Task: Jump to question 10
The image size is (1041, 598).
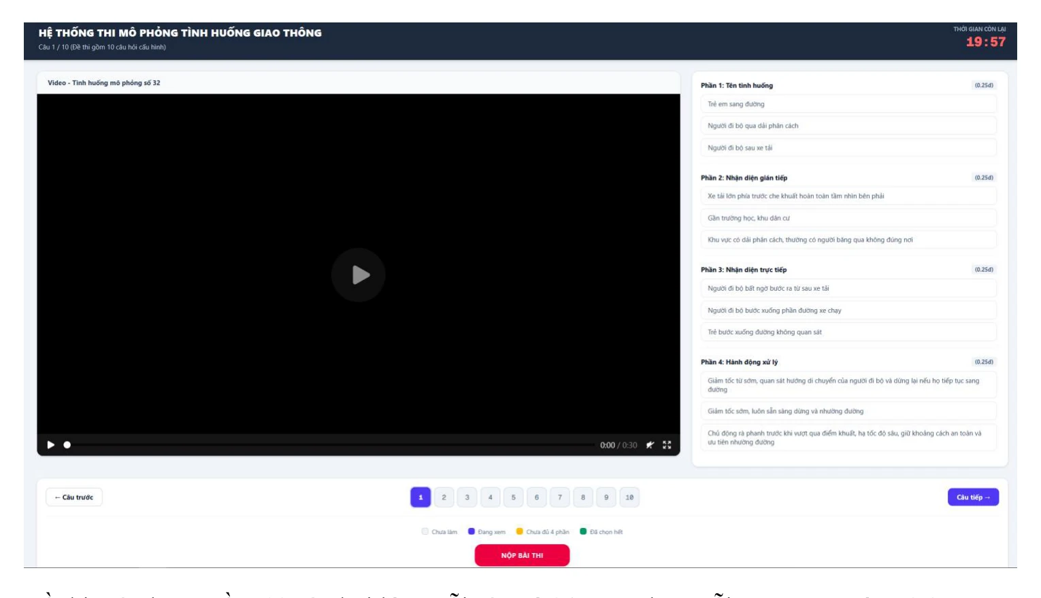Action: tap(629, 497)
